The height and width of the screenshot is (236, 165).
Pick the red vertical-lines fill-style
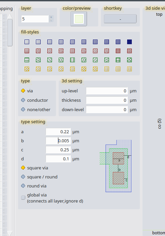pos(72,51)
